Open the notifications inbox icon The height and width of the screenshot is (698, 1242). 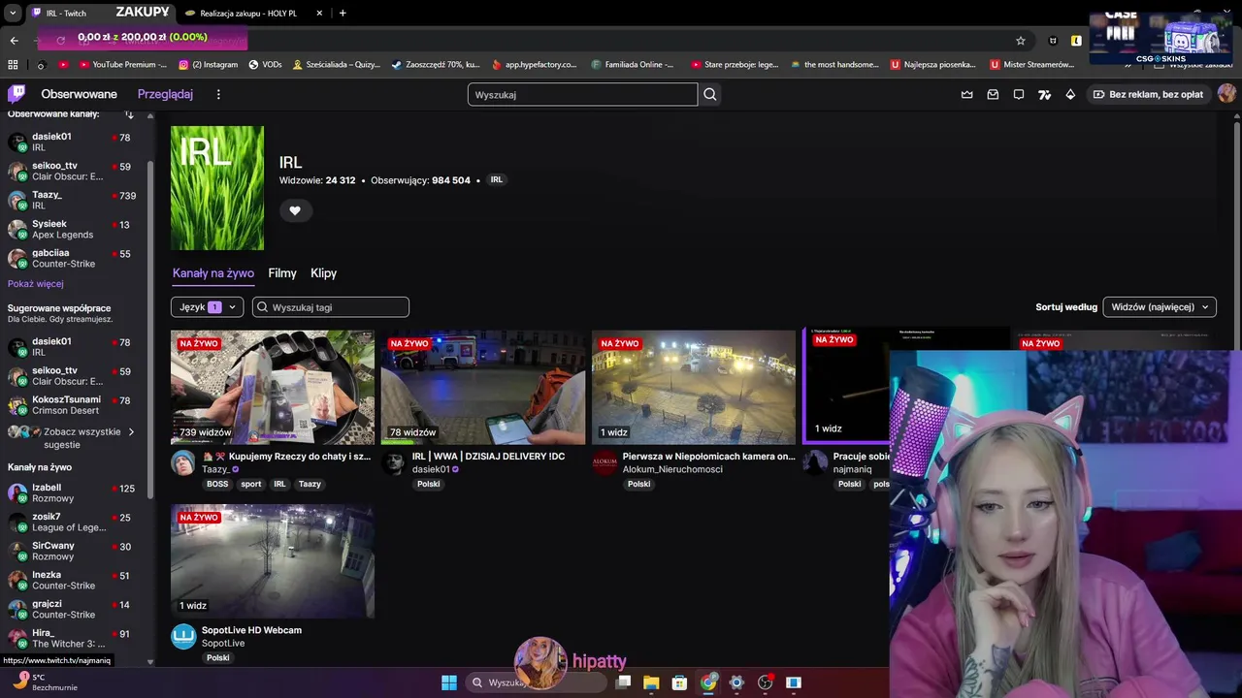993,94
